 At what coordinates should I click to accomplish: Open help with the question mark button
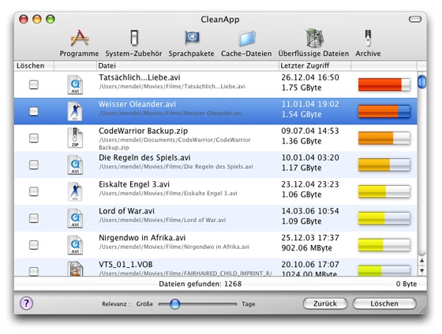27,303
